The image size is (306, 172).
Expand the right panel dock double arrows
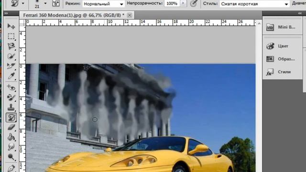(x=300, y=13)
